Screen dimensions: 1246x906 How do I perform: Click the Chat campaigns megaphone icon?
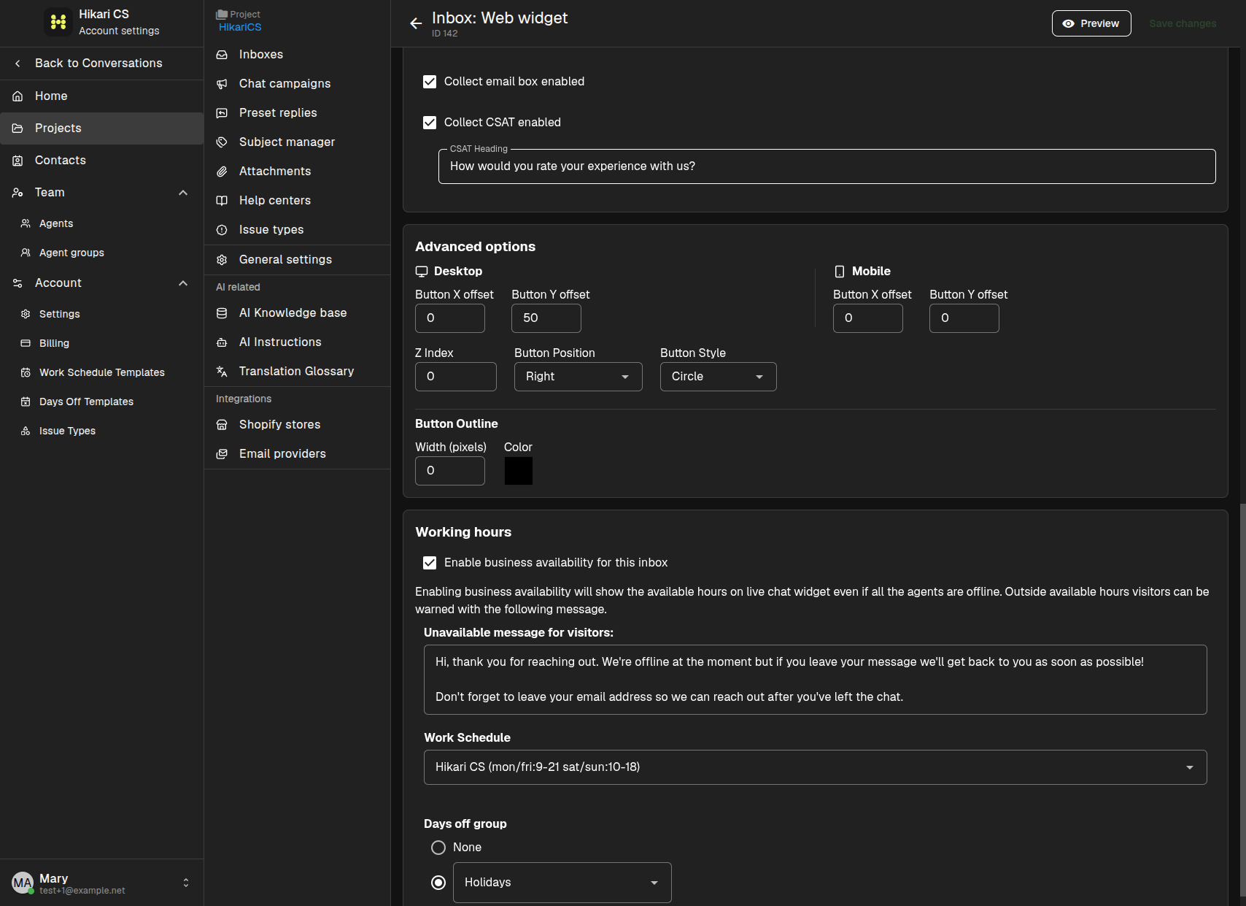222,84
